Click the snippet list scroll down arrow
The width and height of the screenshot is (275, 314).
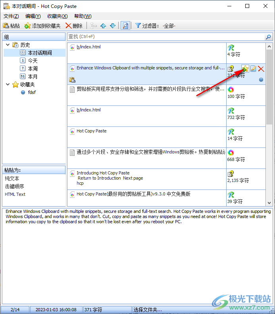269,203
